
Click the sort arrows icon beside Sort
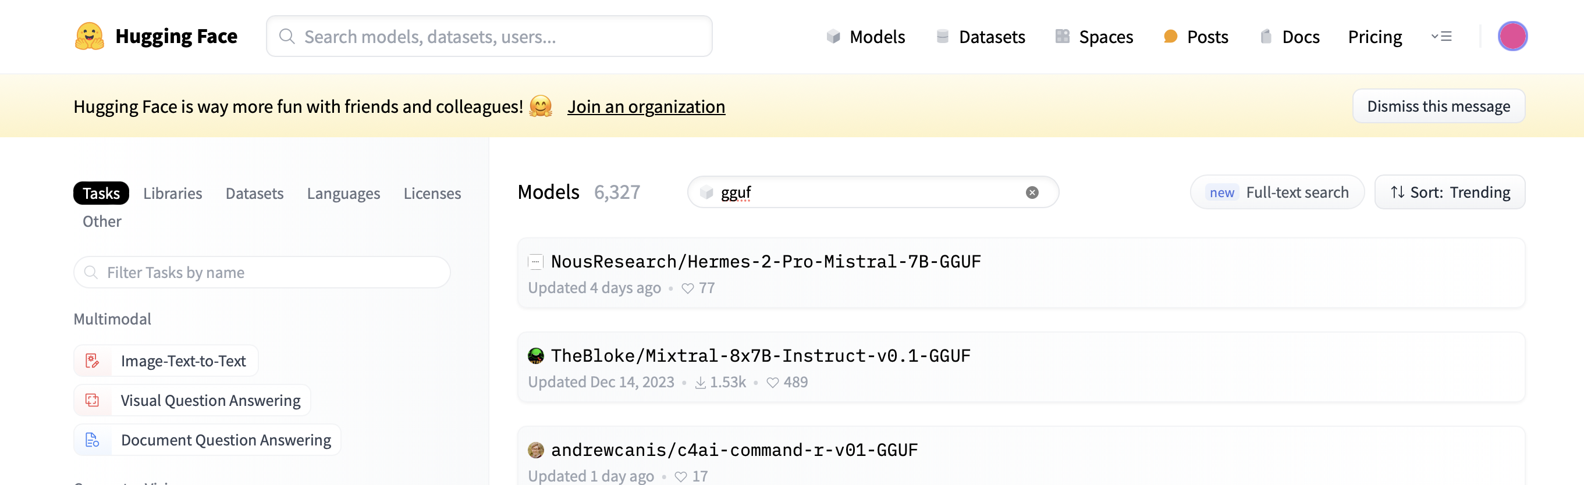(1397, 192)
